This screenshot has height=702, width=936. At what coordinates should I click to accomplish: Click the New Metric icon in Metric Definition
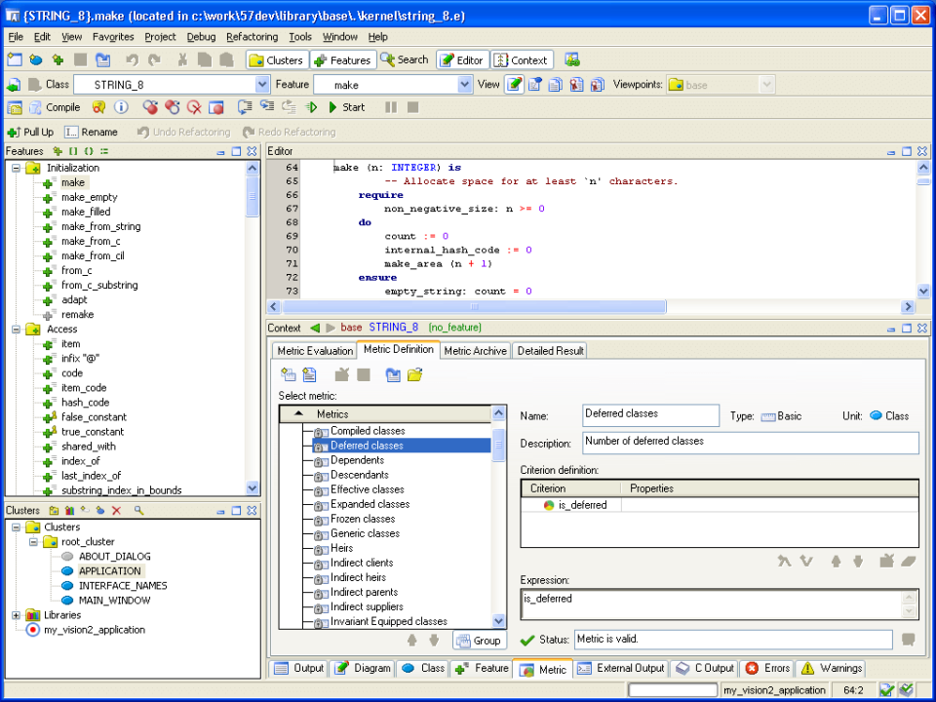288,373
